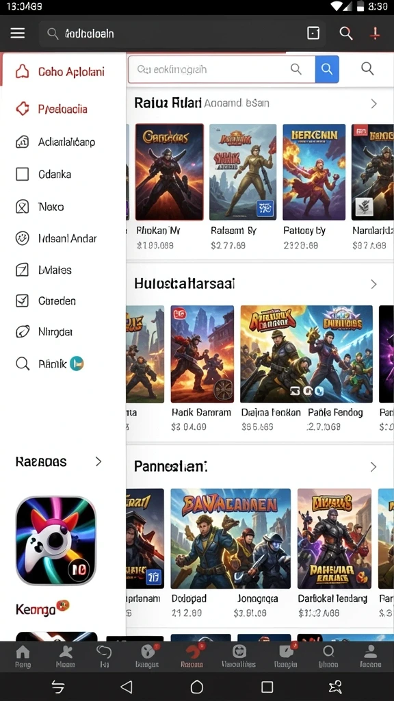Image resolution: width=394 pixels, height=701 pixels.
Task: Expand the Hulosha Harsaai section chevron
Action: pos(374,284)
